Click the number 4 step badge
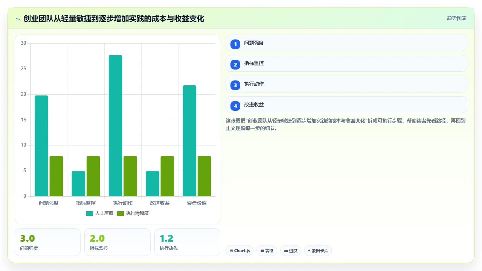The height and width of the screenshot is (271, 482). tap(235, 106)
